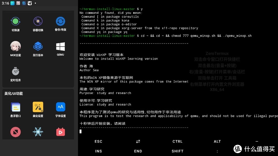This screenshot has width=278, height=156.
Task: Tap the red video player icon
Action: (x=60, y=132)
